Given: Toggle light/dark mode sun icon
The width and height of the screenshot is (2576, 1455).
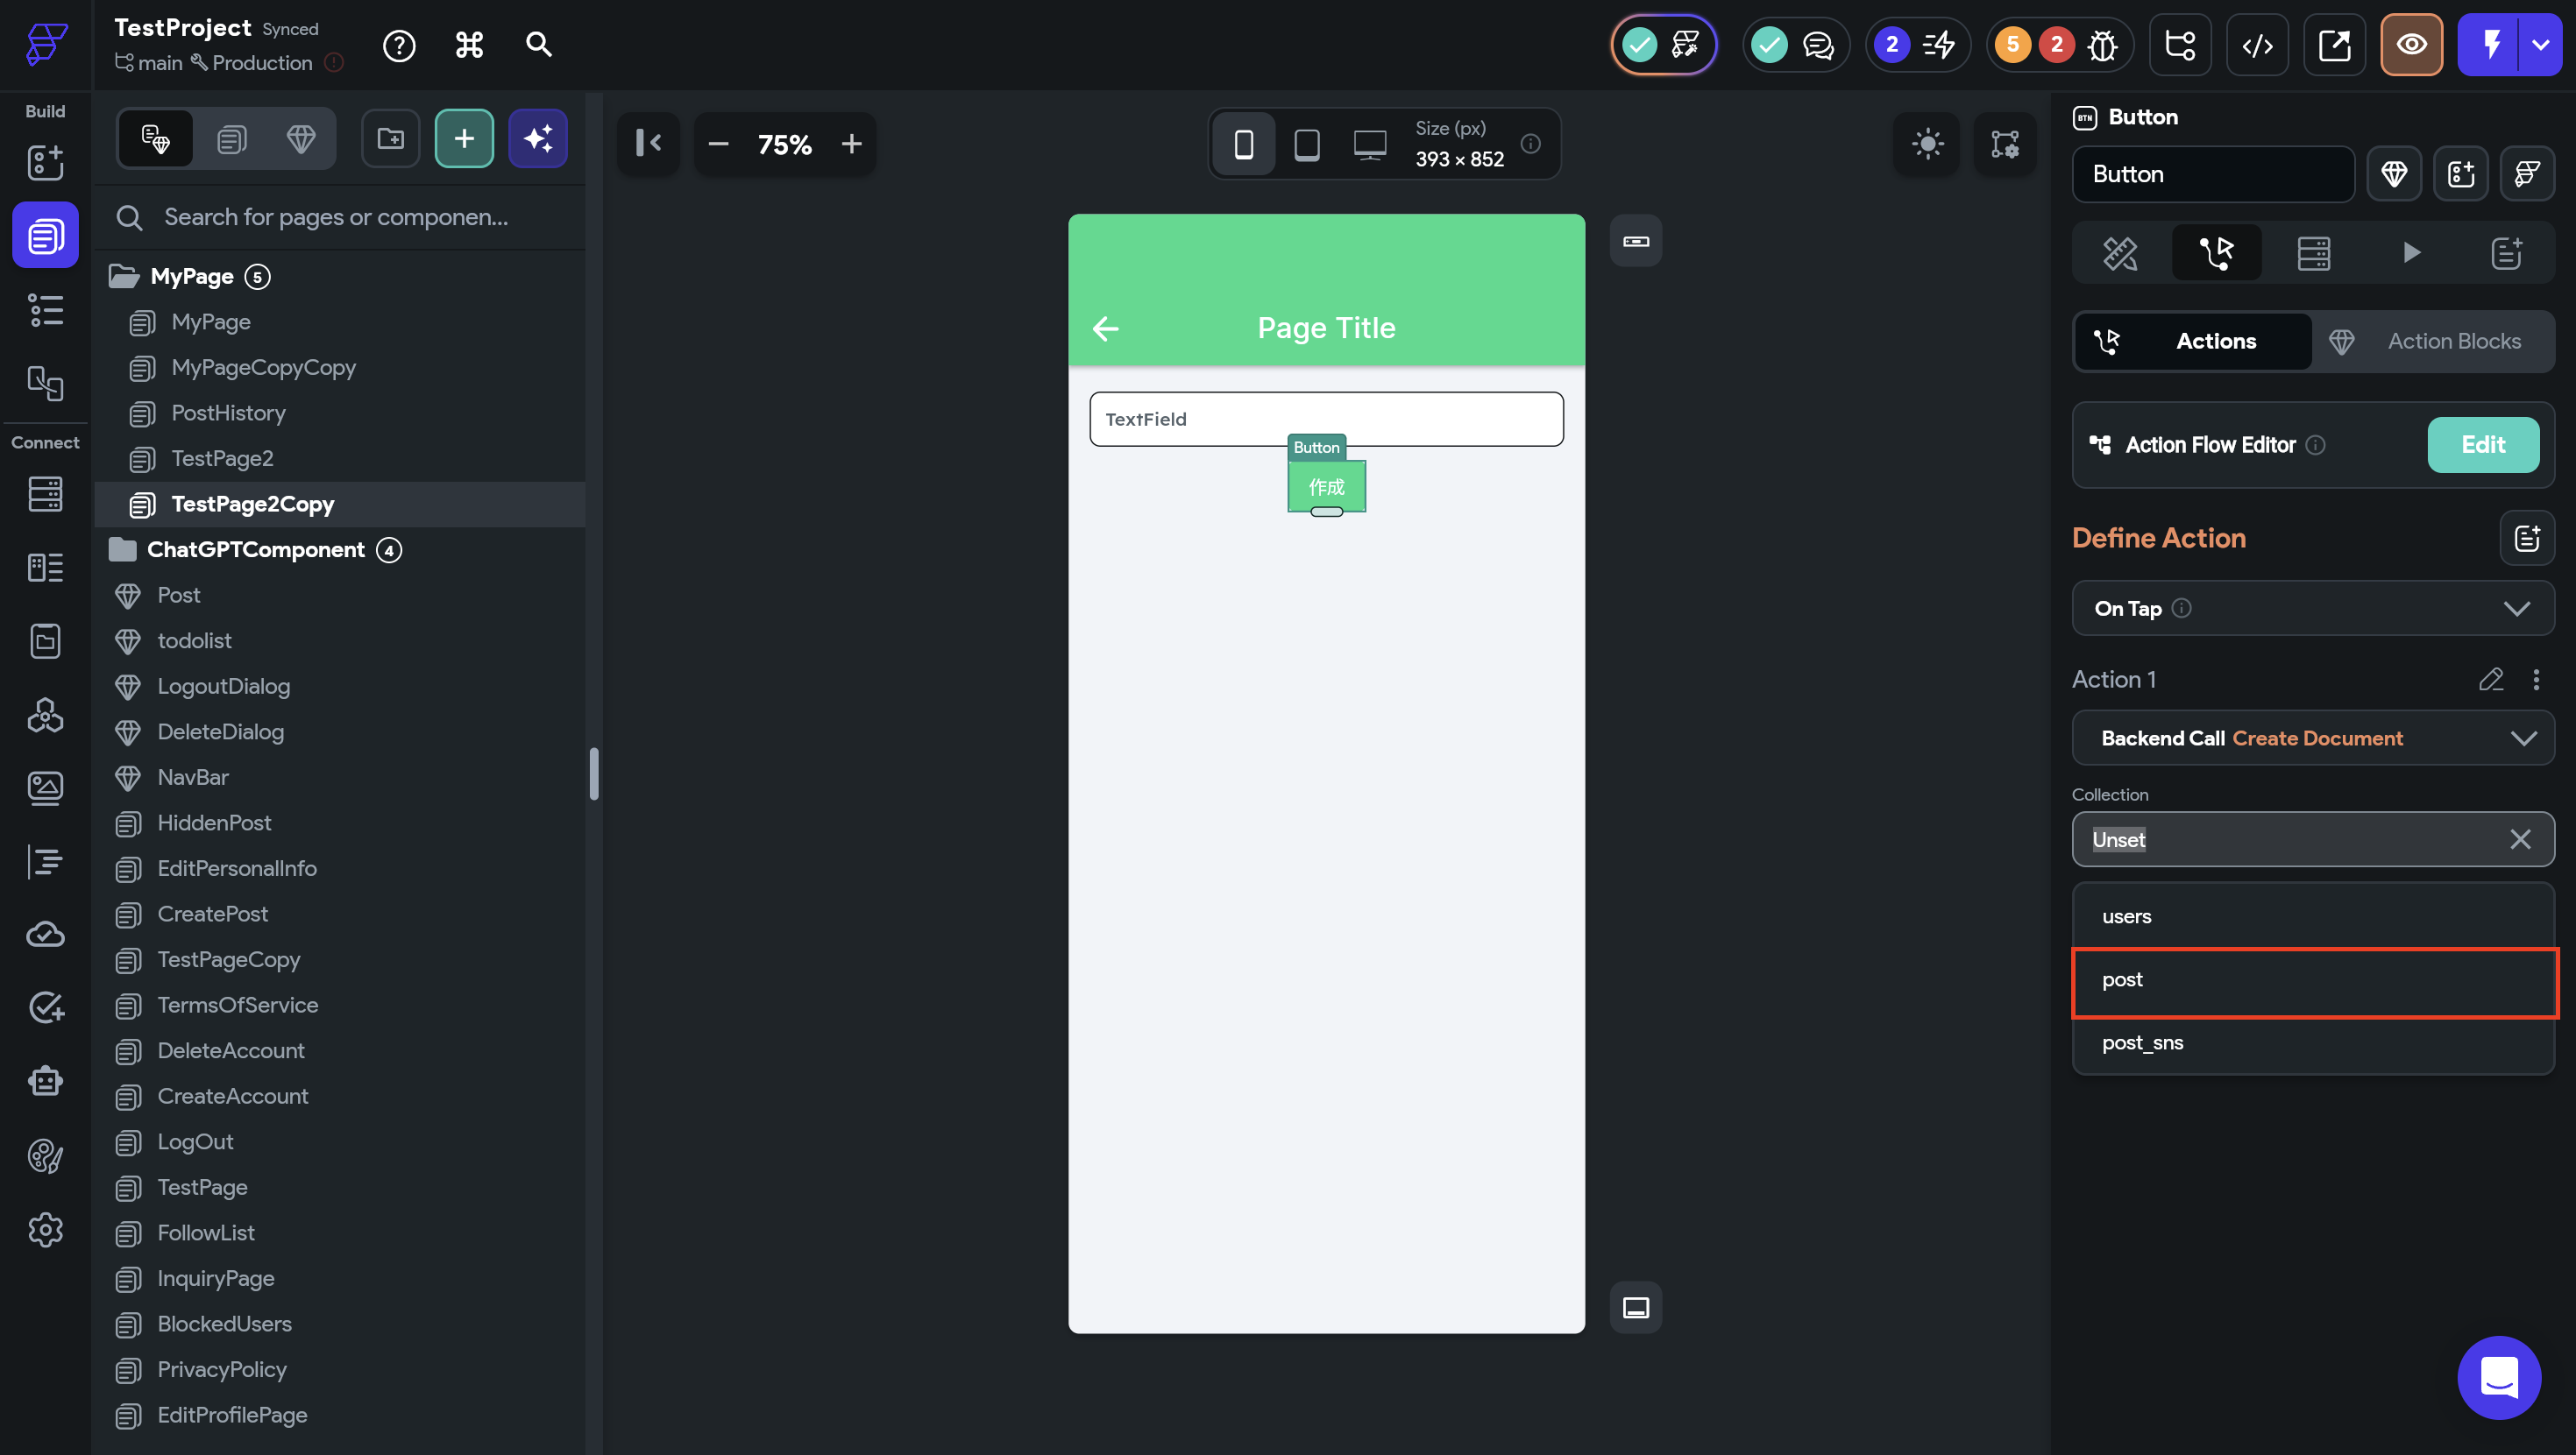Looking at the screenshot, I should point(1927,144).
